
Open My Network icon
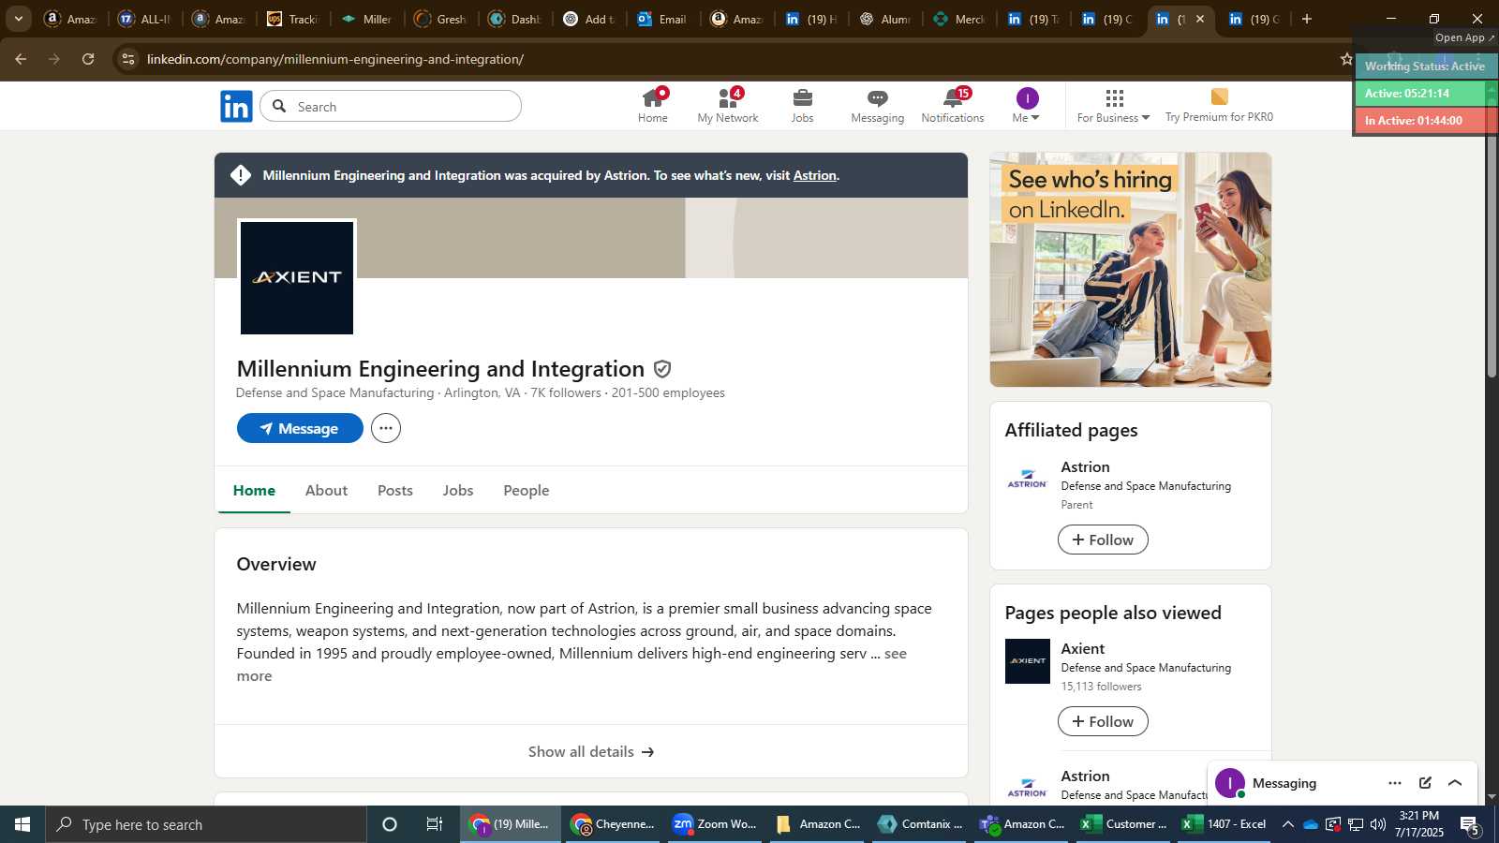(728, 106)
